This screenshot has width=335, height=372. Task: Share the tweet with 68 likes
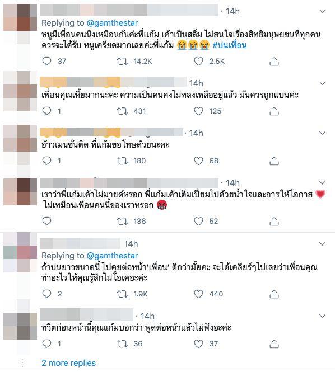point(274,161)
